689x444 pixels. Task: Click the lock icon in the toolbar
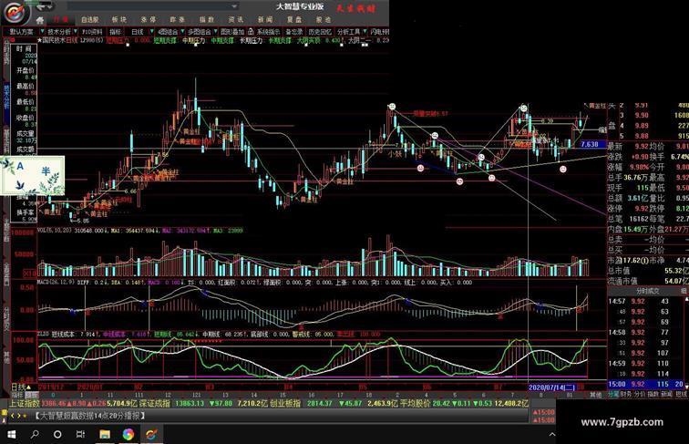(x=251, y=32)
